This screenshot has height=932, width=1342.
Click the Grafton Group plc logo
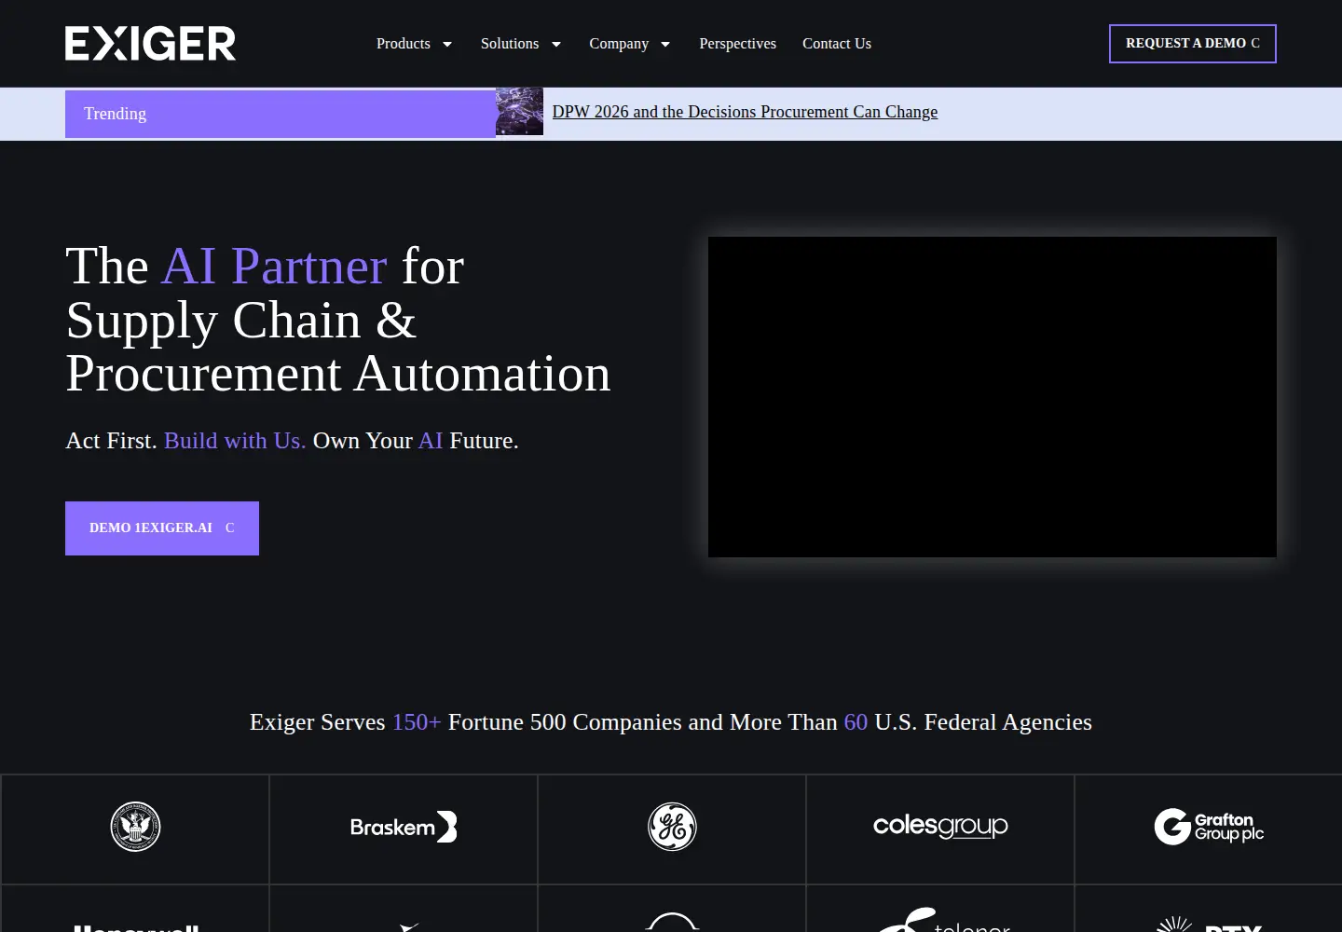pyautogui.click(x=1209, y=827)
